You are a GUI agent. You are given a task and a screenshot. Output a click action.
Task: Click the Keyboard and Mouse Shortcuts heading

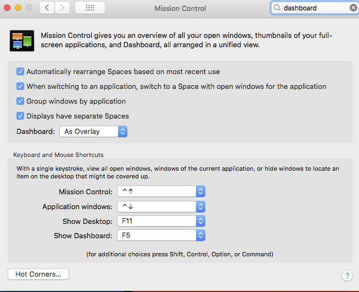(x=58, y=155)
